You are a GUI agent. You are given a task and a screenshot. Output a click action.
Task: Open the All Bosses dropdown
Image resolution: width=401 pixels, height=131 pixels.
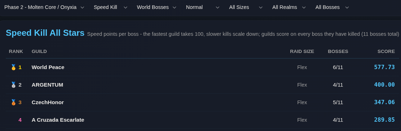click(332, 8)
